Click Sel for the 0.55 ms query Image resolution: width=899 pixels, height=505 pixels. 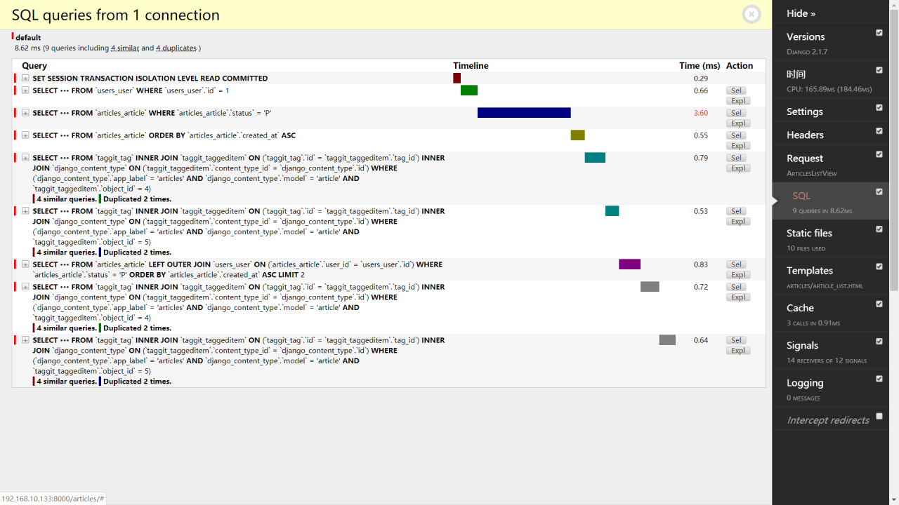pyautogui.click(x=736, y=135)
